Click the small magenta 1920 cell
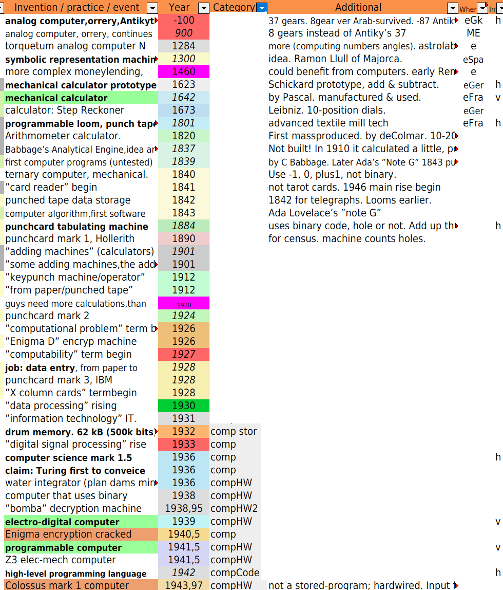Screen dimensions: 503x590 (184, 303)
